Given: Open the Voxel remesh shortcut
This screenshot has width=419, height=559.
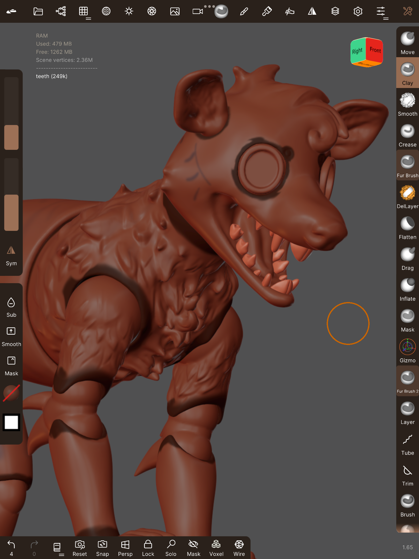Looking at the screenshot, I should pyautogui.click(x=216, y=548).
